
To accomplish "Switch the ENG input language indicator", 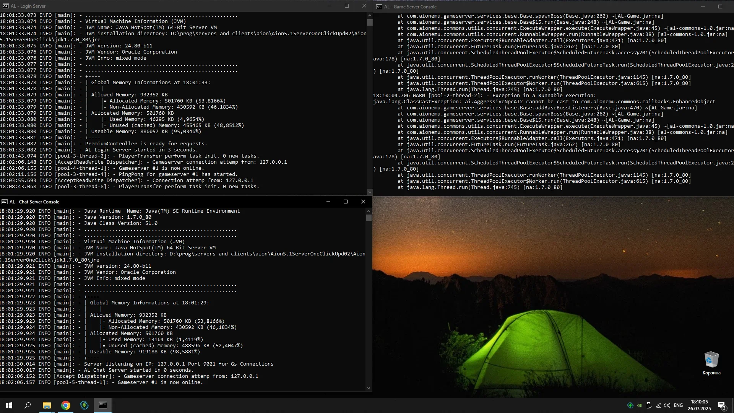I will [x=679, y=405].
